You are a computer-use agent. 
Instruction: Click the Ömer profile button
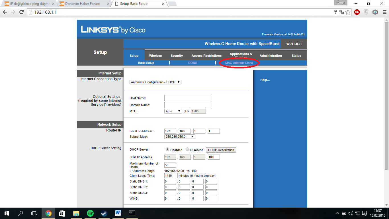pos(341,3)
